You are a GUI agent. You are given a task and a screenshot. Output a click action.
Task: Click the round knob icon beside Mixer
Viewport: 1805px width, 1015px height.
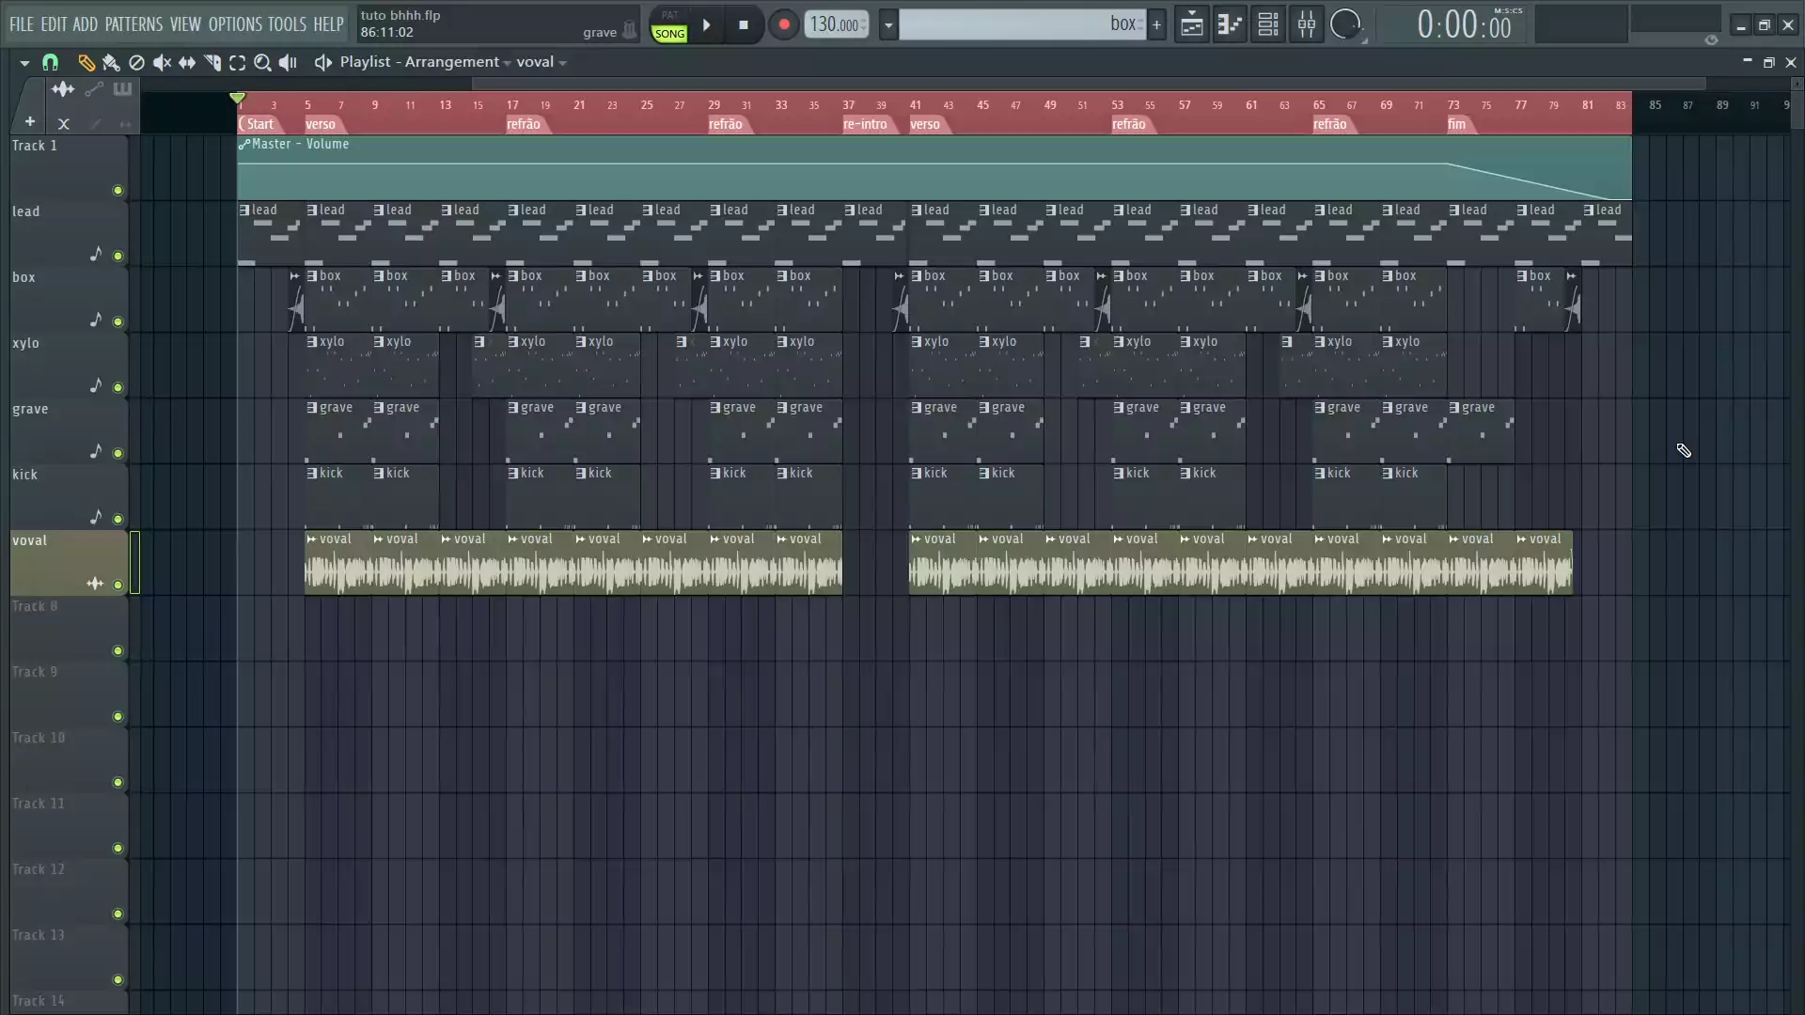(x=1345, y=24)
